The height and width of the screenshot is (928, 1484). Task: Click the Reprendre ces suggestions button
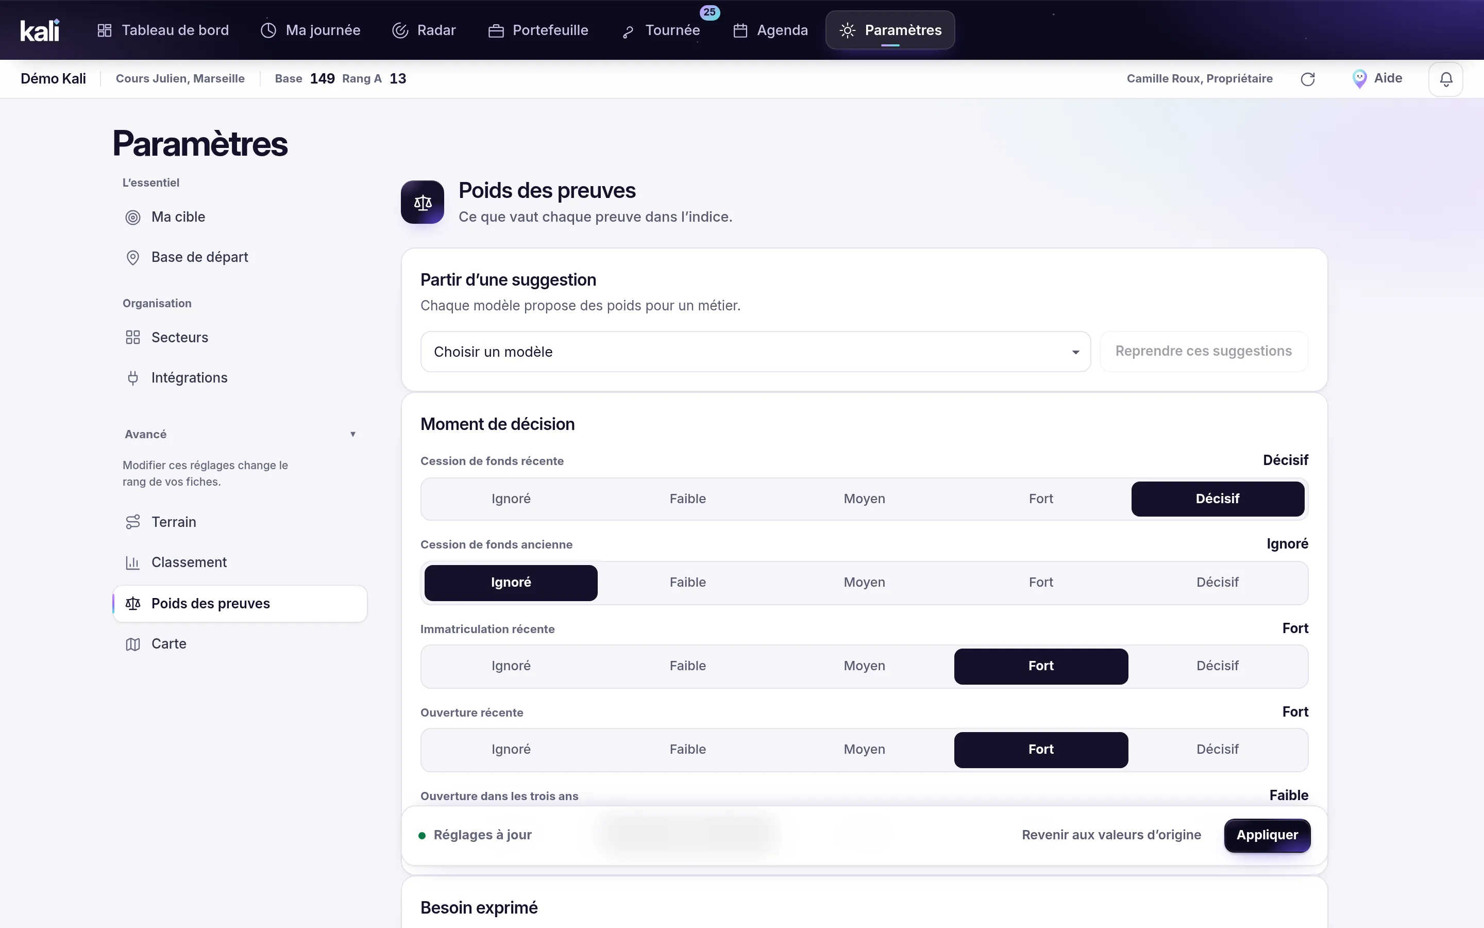1204,352
